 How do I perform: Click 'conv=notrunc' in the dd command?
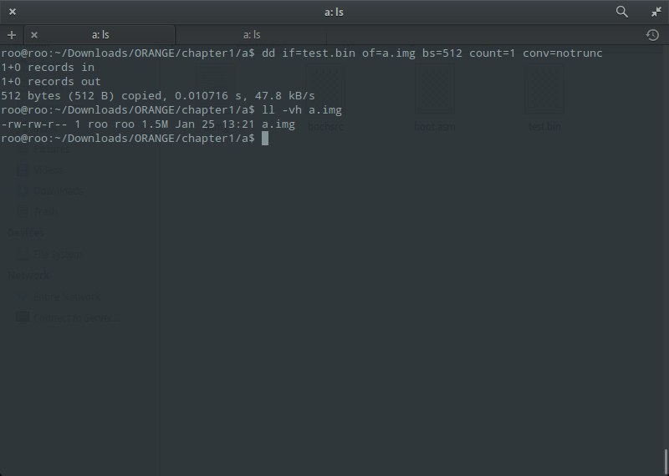click(563, 53)
